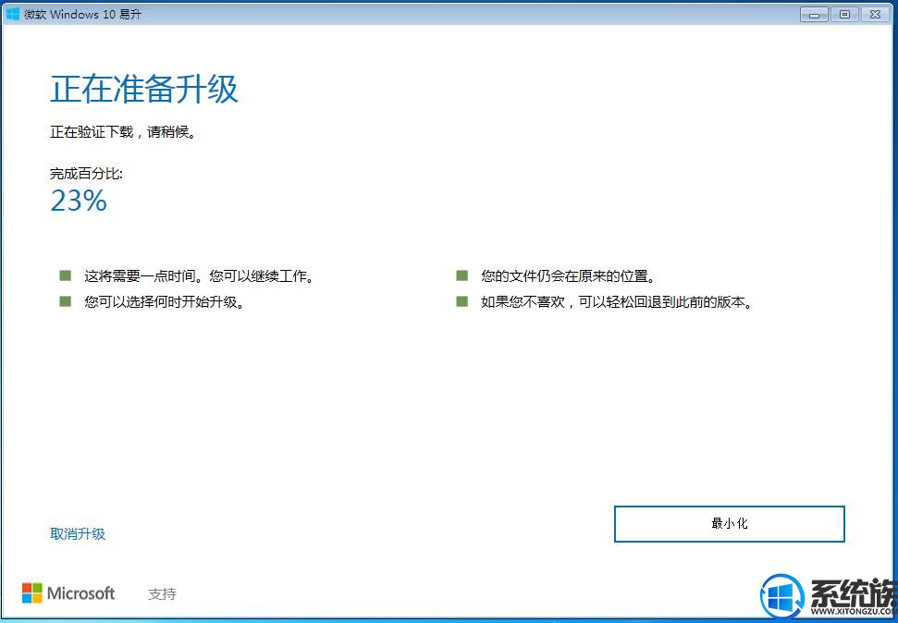This screenshot has height=623, width=898.
Task: Minimize the Windows 10 易升 window
Action: (x=814, y=15)
